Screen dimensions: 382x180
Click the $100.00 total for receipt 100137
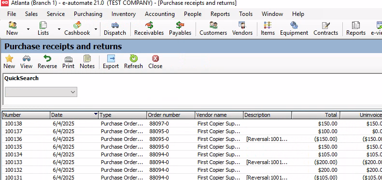click(x=328, y=132)
